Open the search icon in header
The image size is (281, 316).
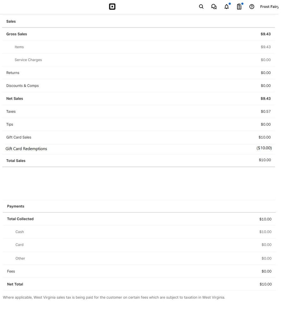coord(201,7)
